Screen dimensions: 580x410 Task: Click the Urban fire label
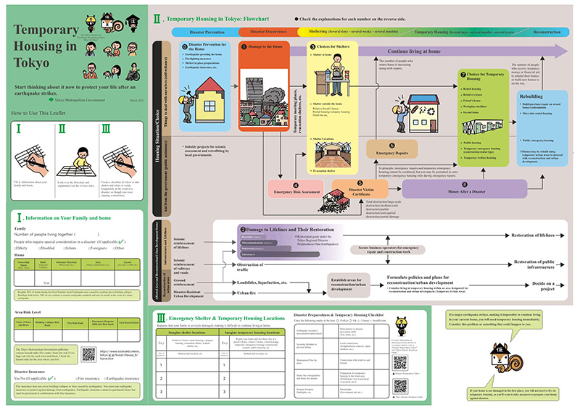point(246,293)
